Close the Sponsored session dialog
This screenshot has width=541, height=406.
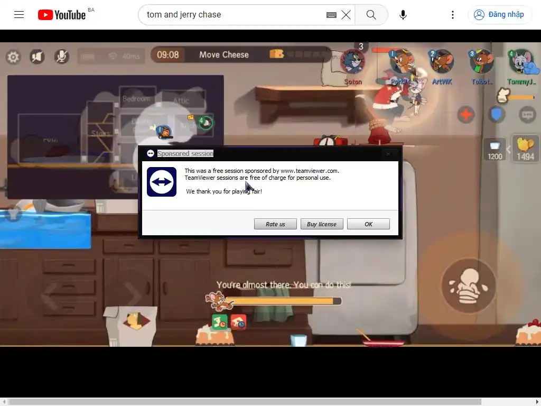[388, 154]
